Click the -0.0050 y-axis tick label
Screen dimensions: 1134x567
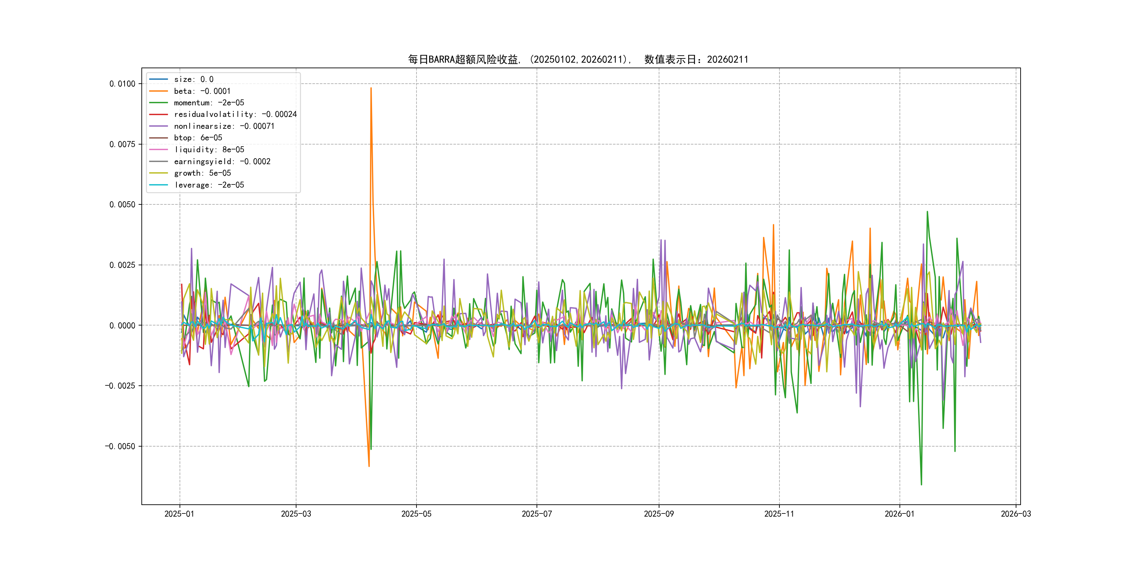tap(120, 446)
